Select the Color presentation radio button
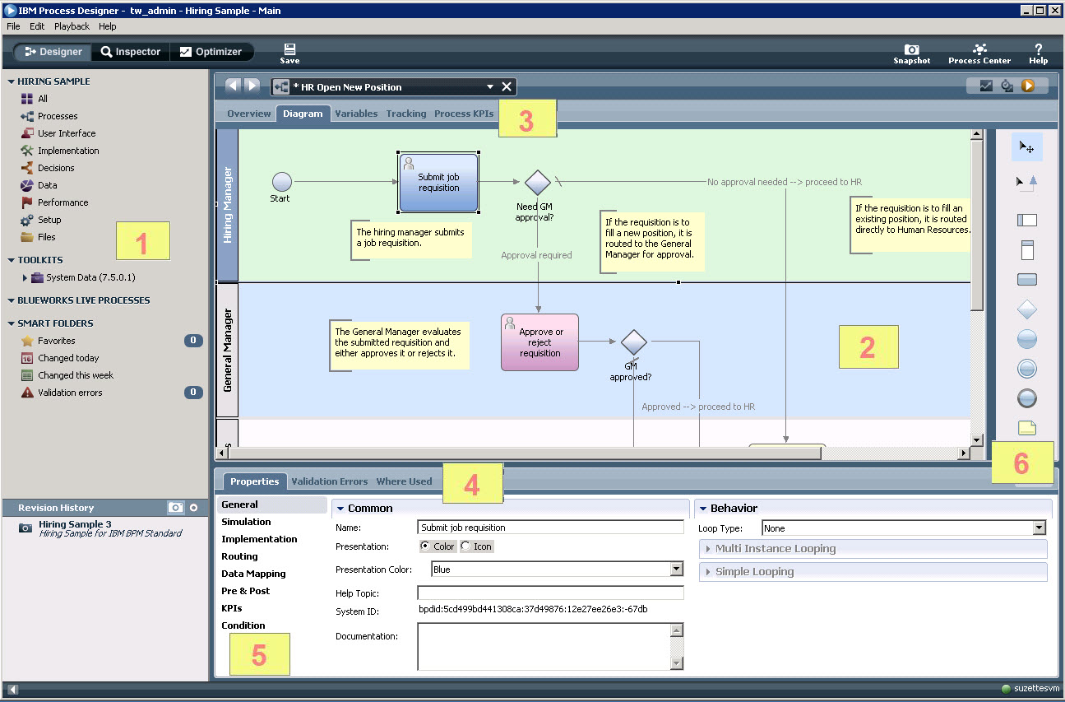The width and height of the screenshot is (1065, 702). pos(428,546)
